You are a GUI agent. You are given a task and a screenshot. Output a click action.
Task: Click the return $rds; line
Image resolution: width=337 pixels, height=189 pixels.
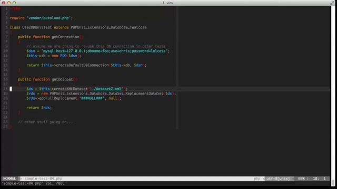[x=39, y=108]
